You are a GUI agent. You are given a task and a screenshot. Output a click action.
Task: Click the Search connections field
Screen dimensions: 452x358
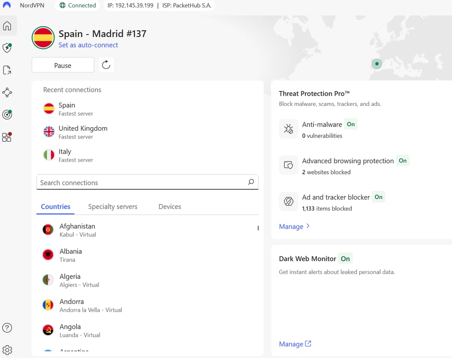[147, 182]
